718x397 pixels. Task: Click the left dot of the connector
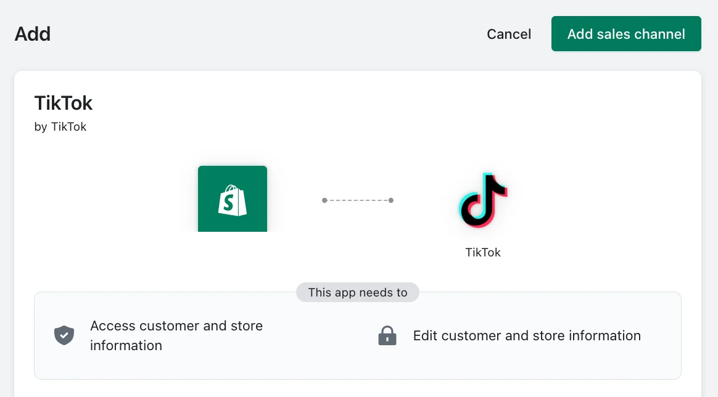(324, 200)
